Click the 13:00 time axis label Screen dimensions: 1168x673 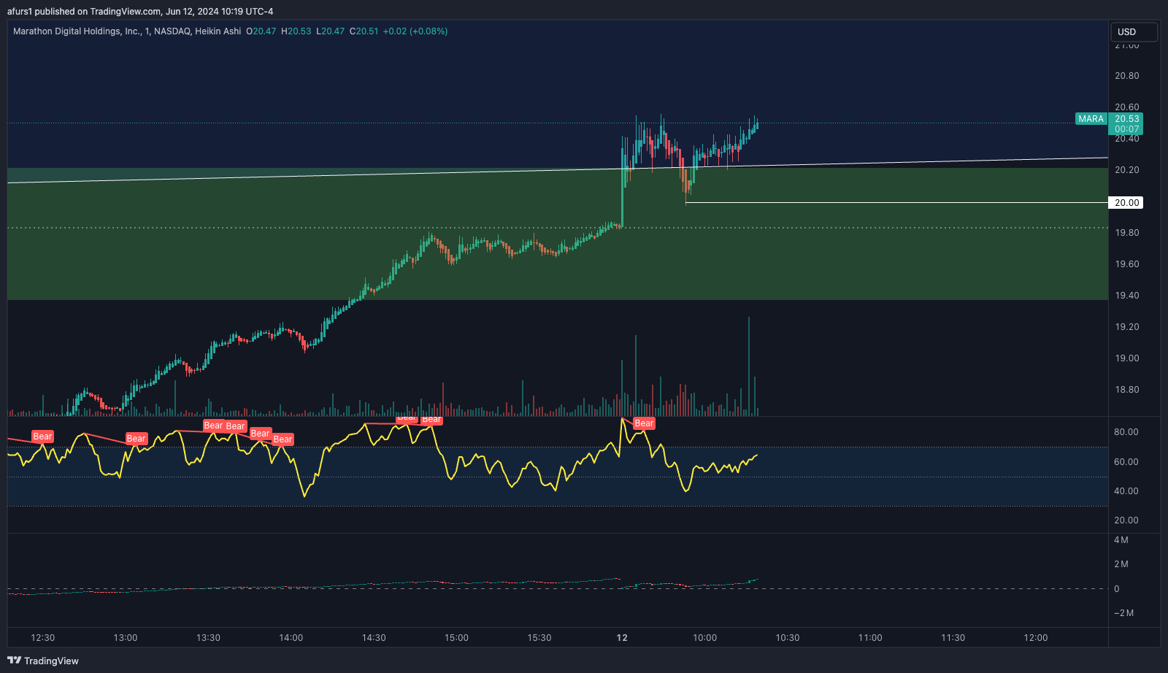point(126,638)
